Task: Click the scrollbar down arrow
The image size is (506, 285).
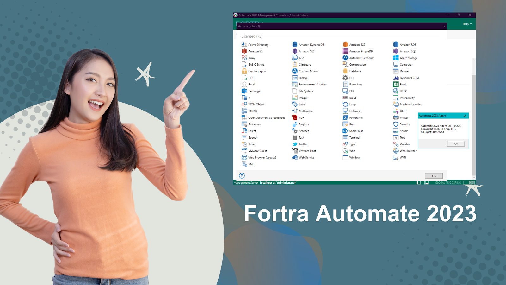Action: (x=473, y=177)
